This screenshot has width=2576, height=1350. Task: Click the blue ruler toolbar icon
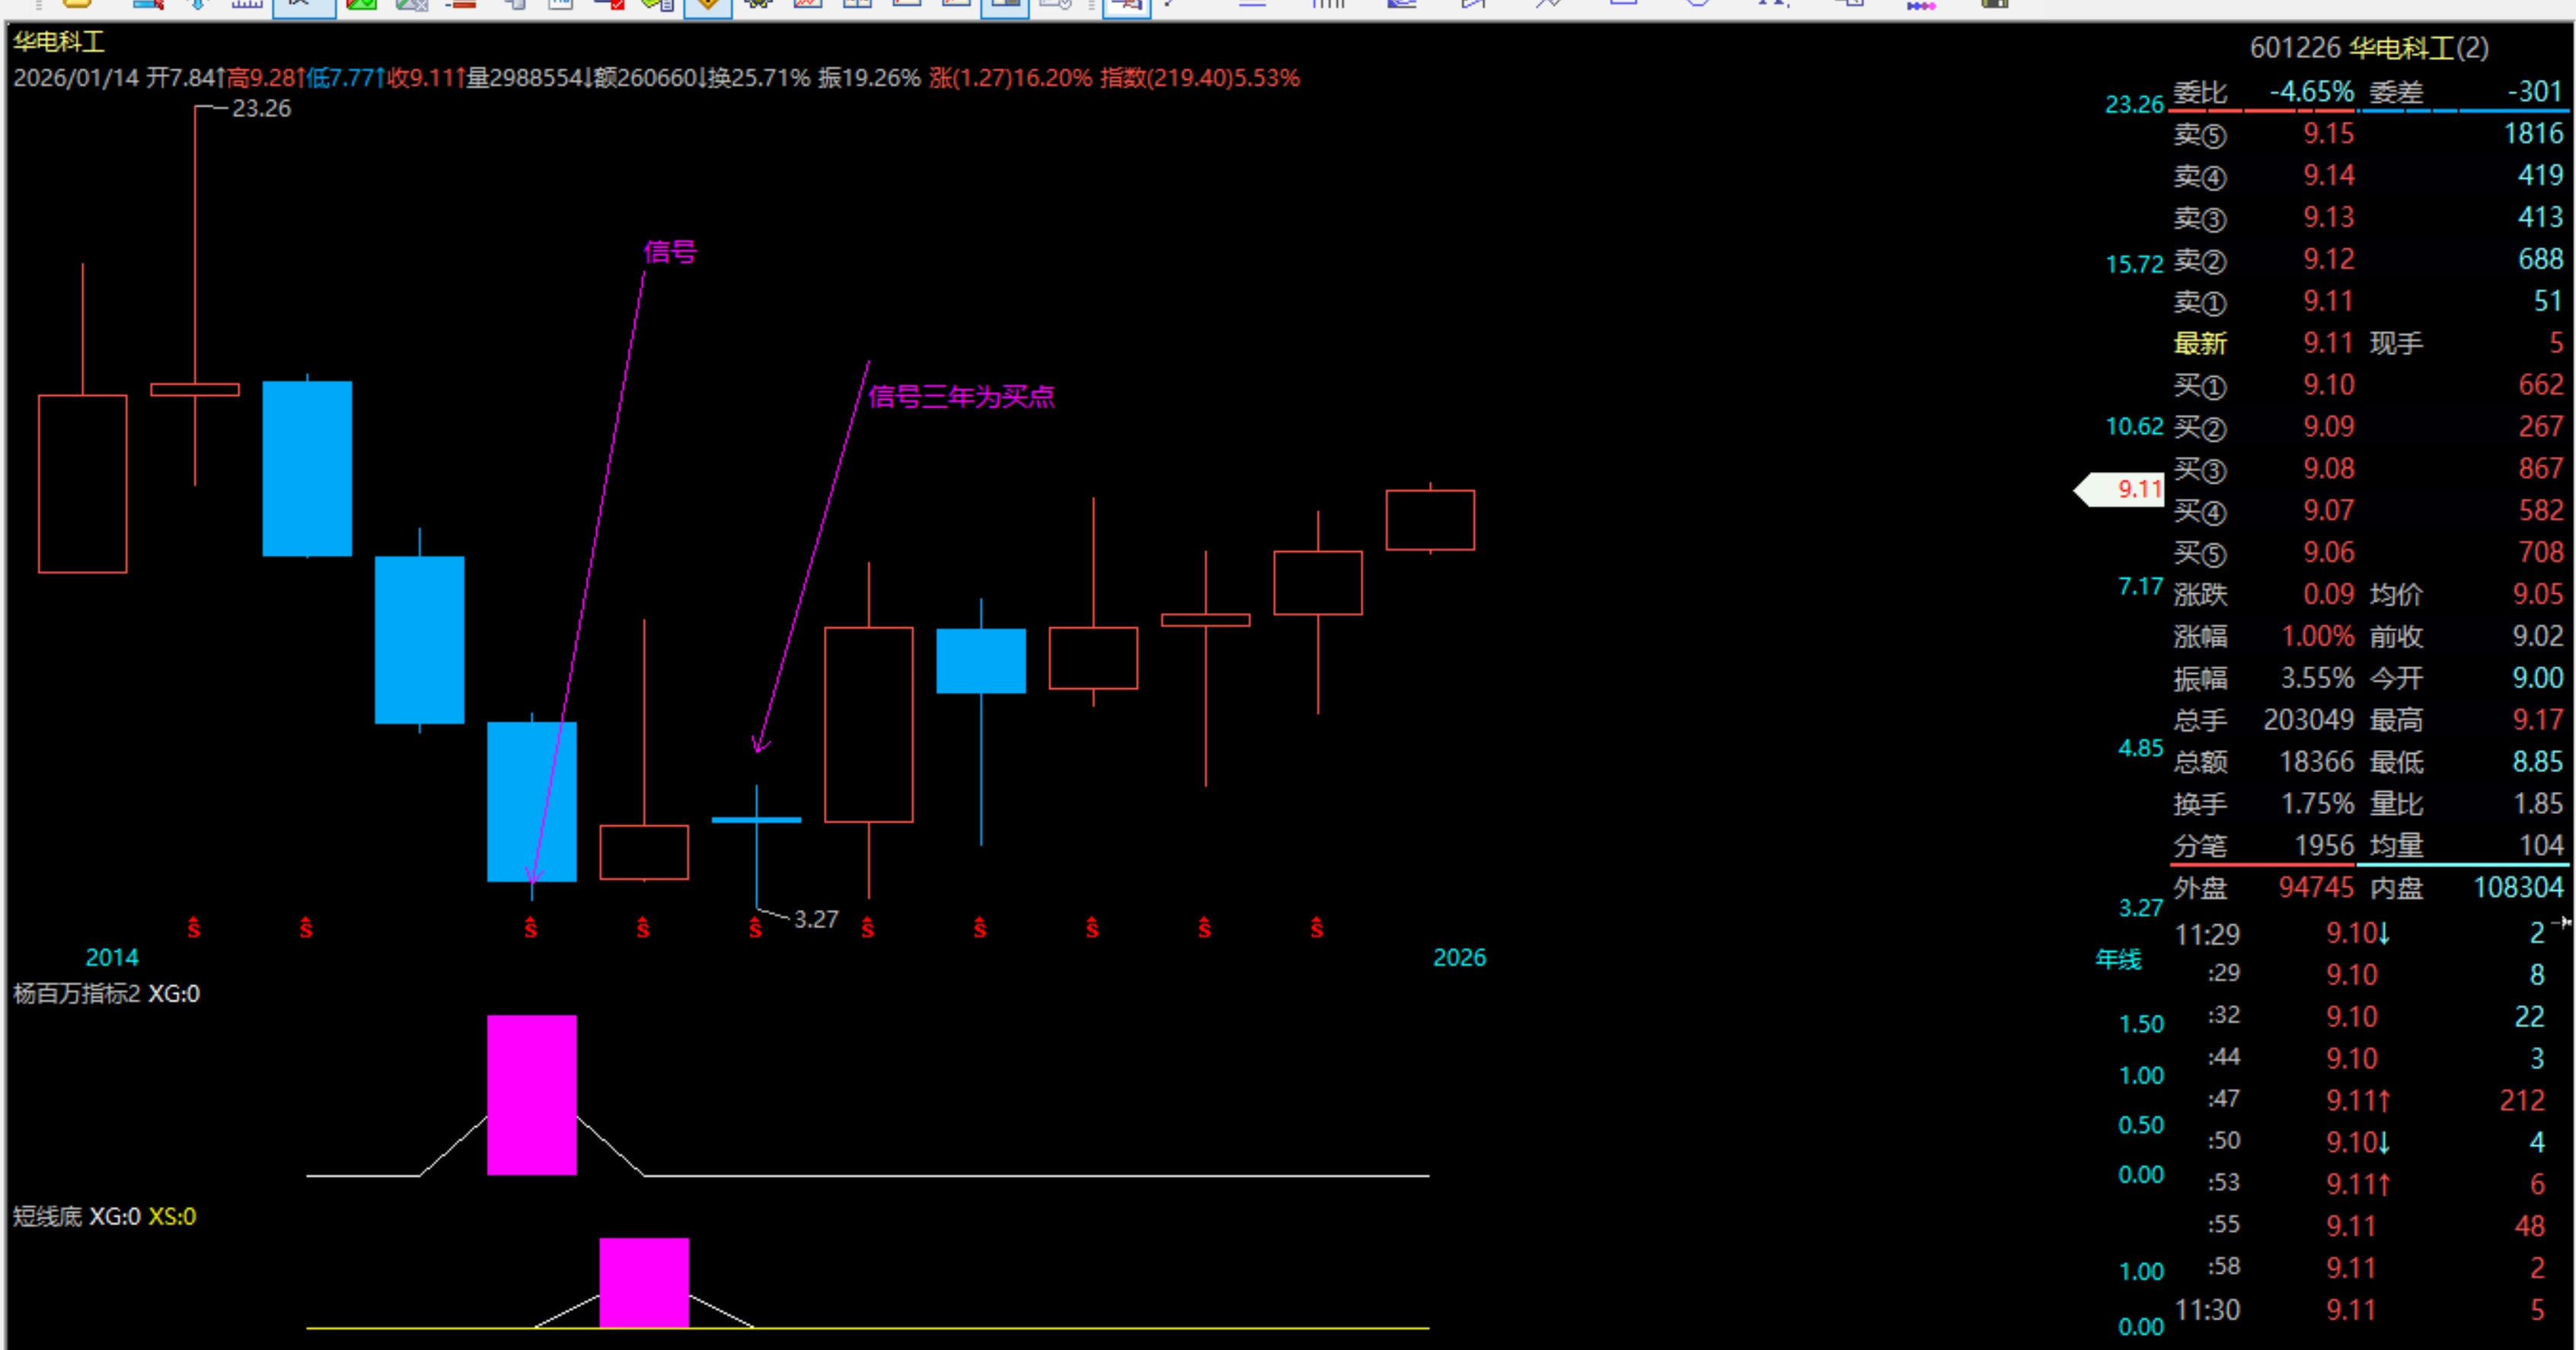coord(247,5)
